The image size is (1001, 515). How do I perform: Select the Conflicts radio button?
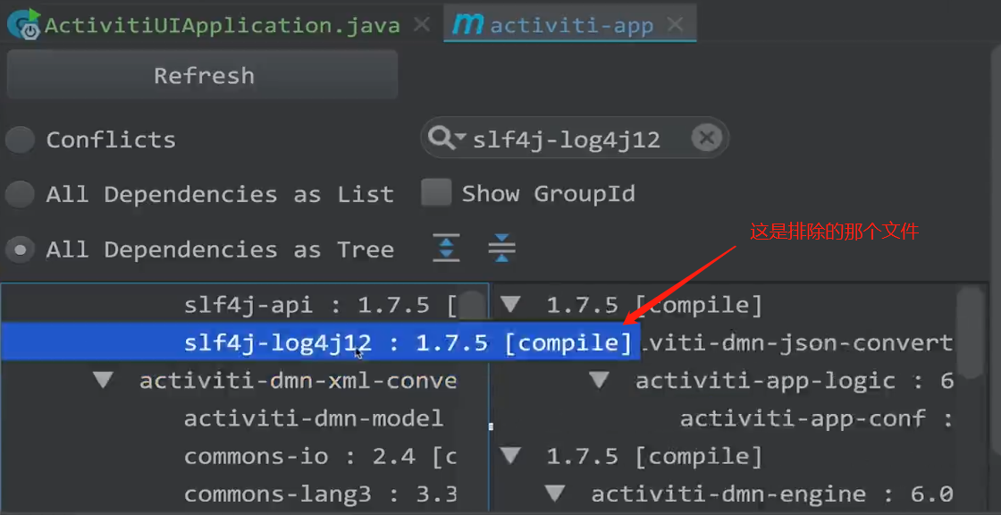point(20,139)
